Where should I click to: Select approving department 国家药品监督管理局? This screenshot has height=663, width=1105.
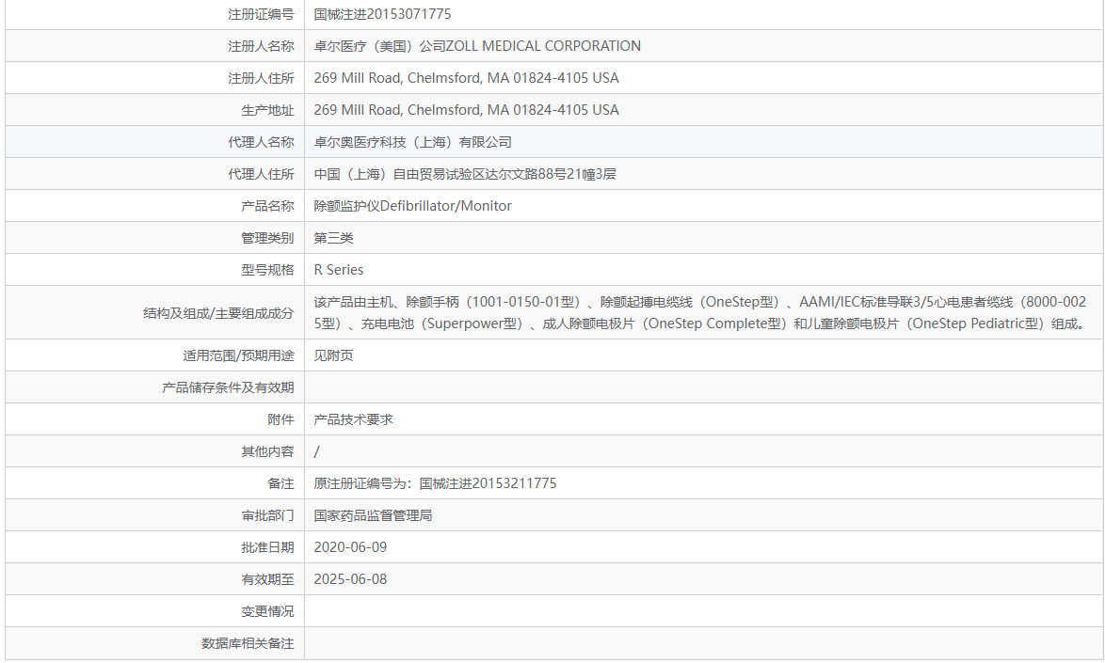pos(373,515)
